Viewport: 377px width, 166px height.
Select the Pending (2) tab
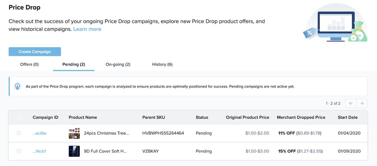point(74,64)
